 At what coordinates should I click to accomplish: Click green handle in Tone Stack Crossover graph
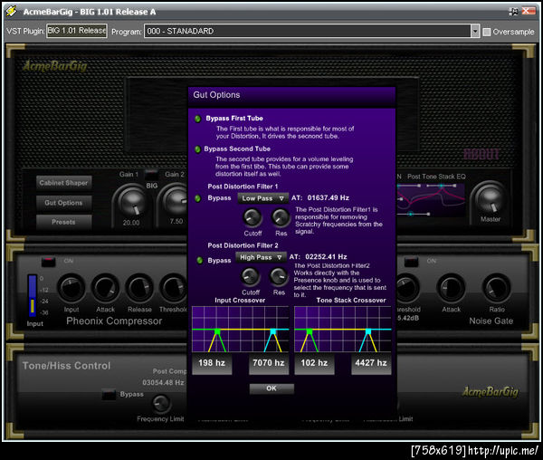click(x=310, y=331)
